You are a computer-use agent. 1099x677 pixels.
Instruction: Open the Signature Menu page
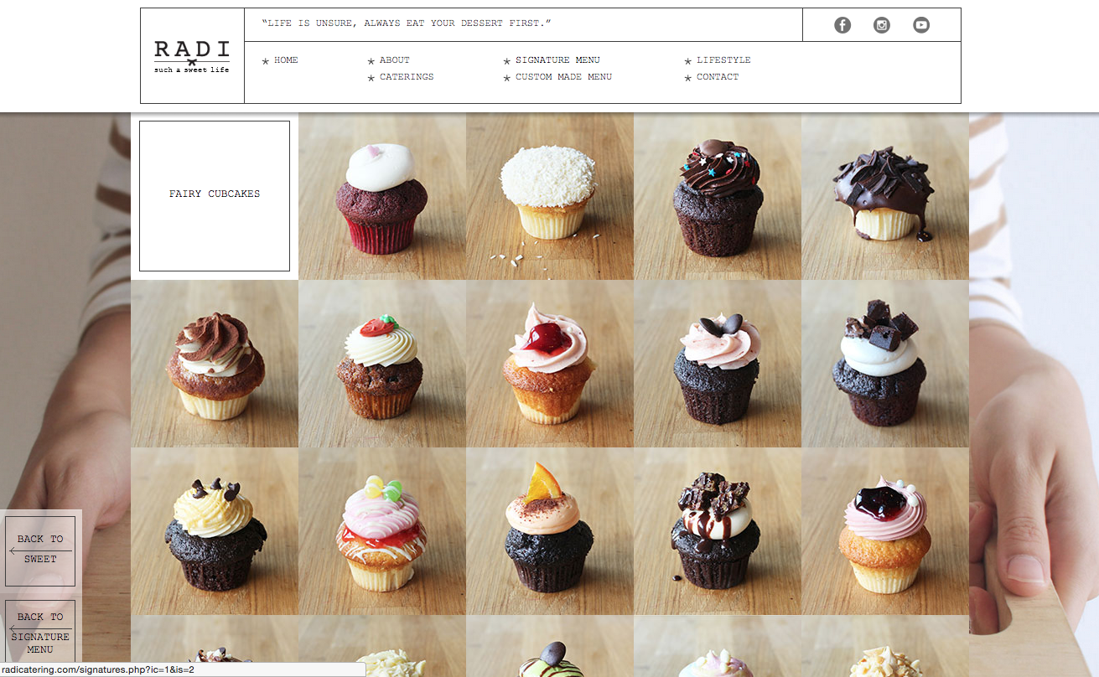(x=557, y=60)
